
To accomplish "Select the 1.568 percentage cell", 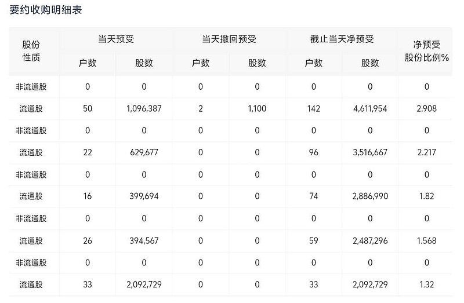I will tap(426, 240).
